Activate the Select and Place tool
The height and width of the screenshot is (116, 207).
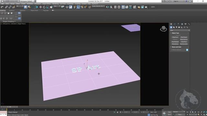[x=51, y=7]
